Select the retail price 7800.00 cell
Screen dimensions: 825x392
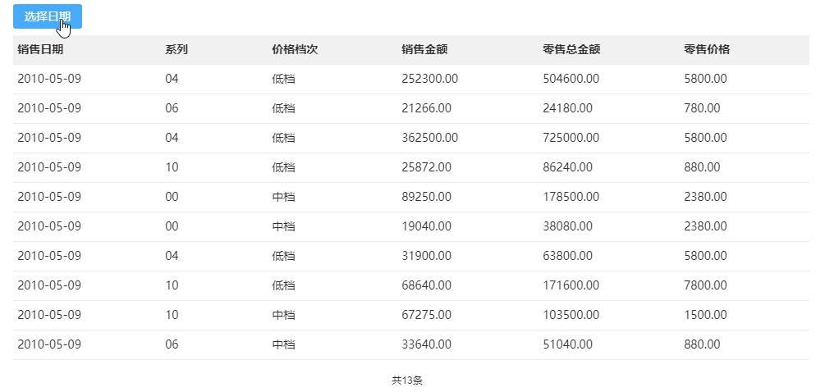705,285
